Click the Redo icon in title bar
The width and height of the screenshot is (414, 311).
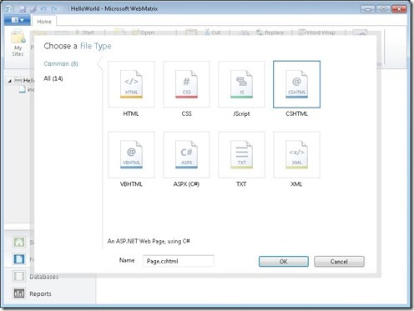click(x=53, y=9)
